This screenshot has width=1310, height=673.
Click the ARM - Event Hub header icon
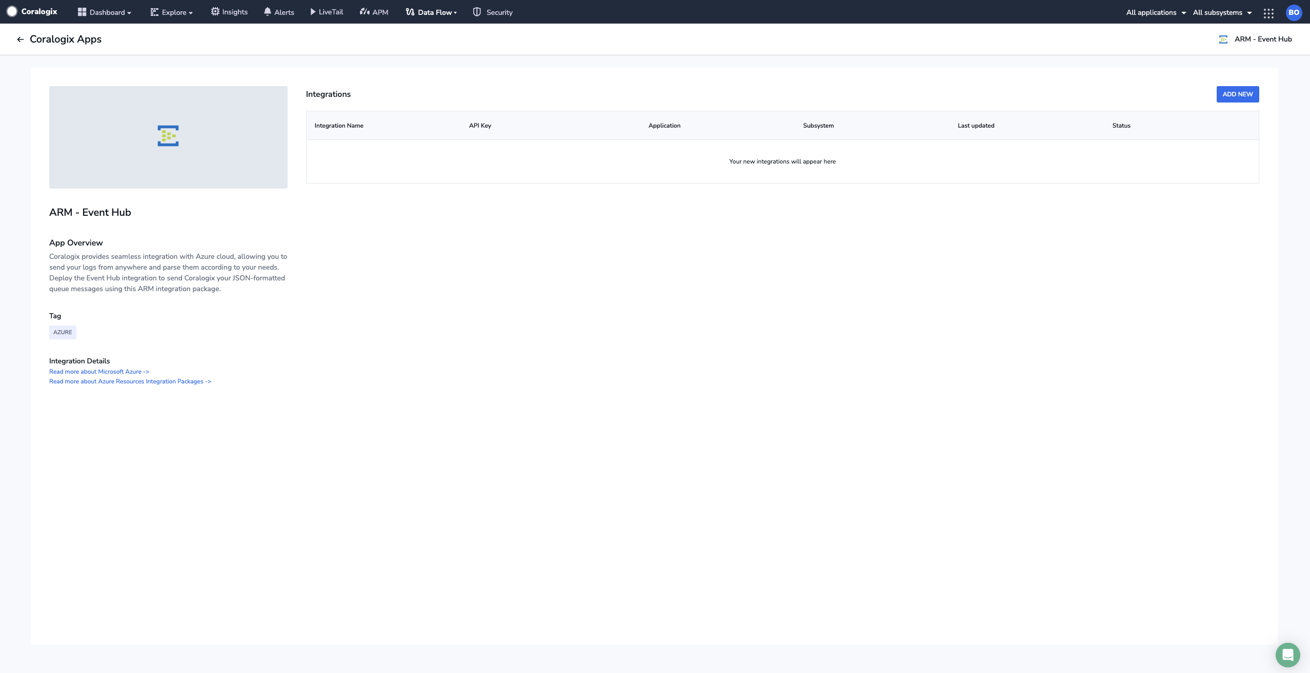tap(1223, 39)
